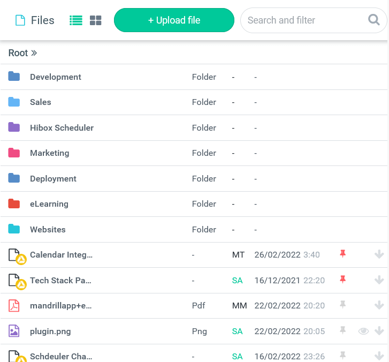389x362 pixels.
Task: Open the Development folder
Action: pos(56,77)
